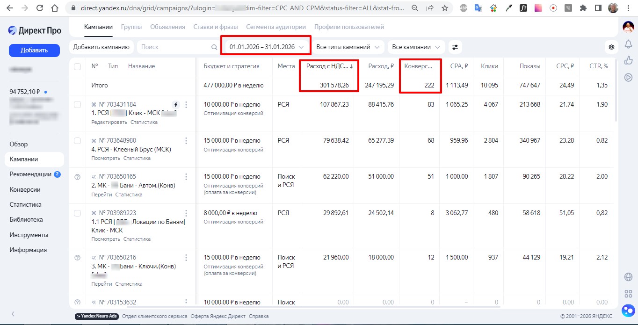
Task: Click the notifications bell icon
Action: (x=628, y=44)
